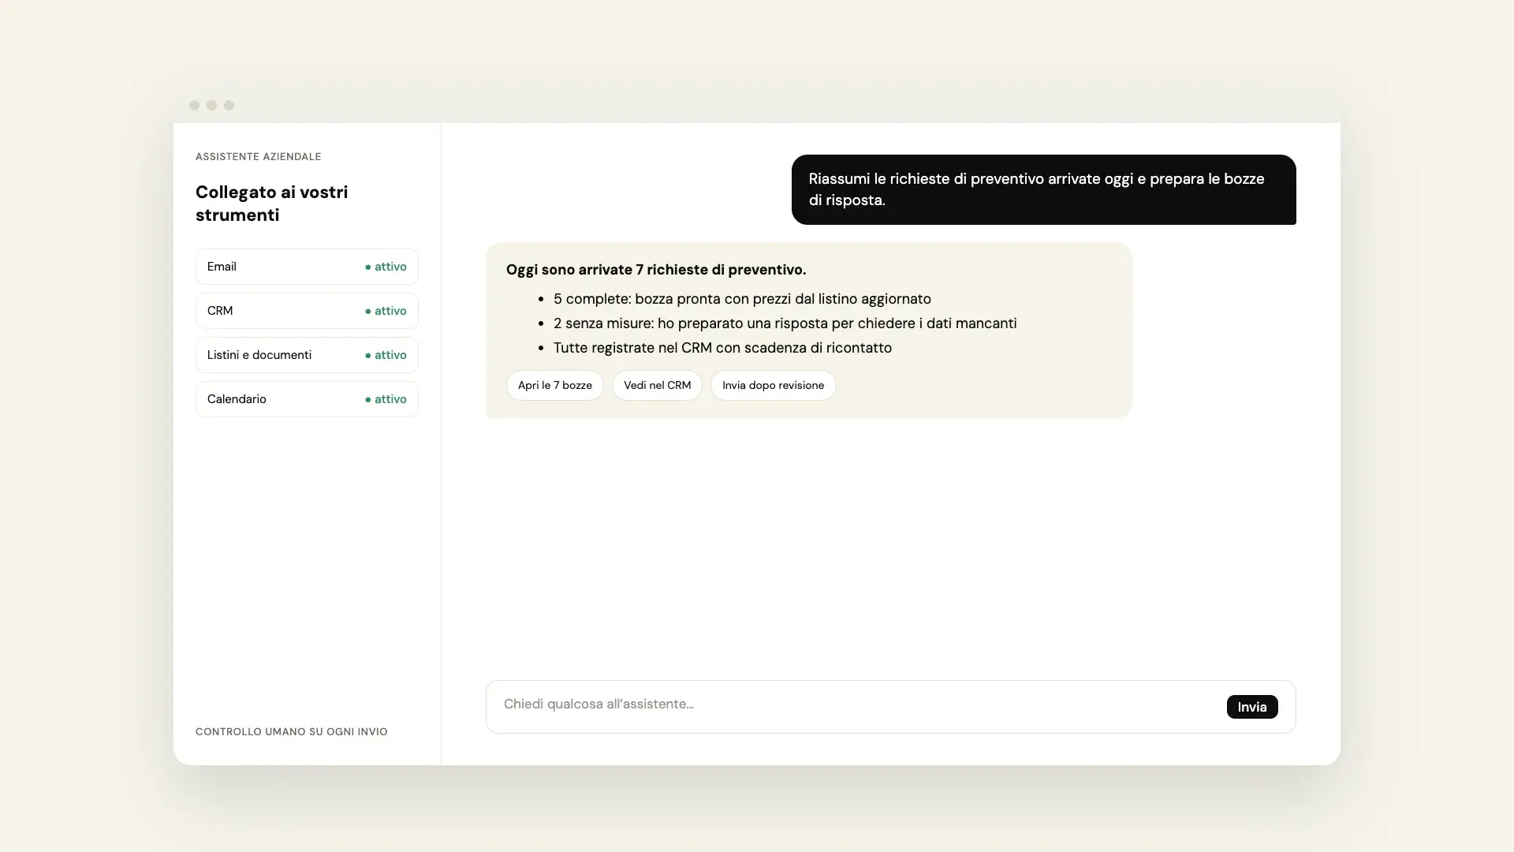1514x852 pixels.
Task: Click the second window control dot
Action: pyautogui.click(x=211, y=105)
